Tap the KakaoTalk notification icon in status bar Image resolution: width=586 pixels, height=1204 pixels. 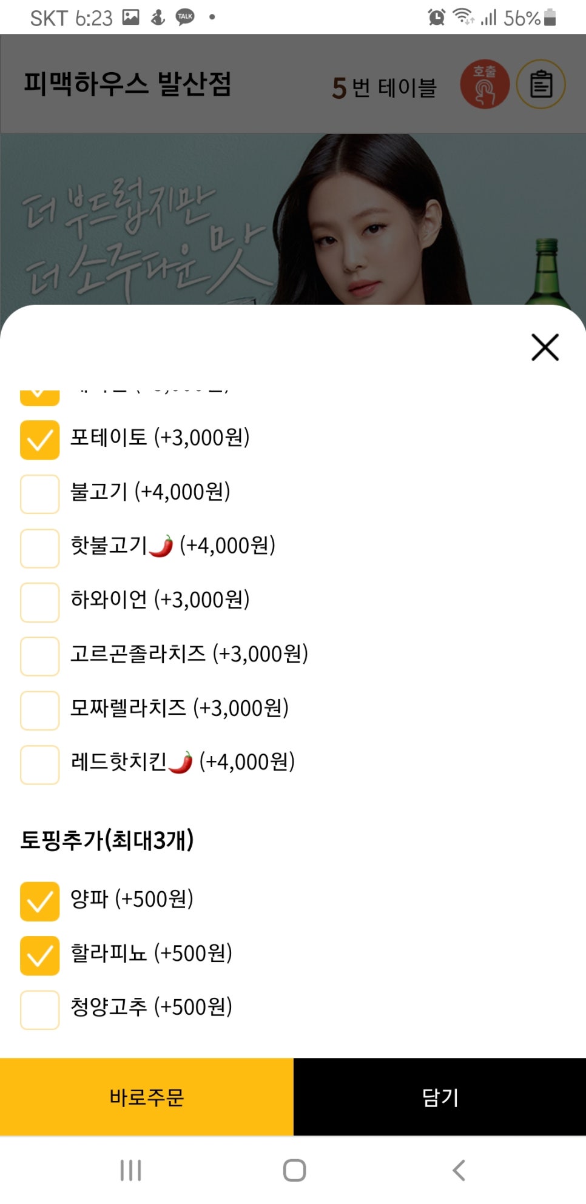click(x=185, y=17)
